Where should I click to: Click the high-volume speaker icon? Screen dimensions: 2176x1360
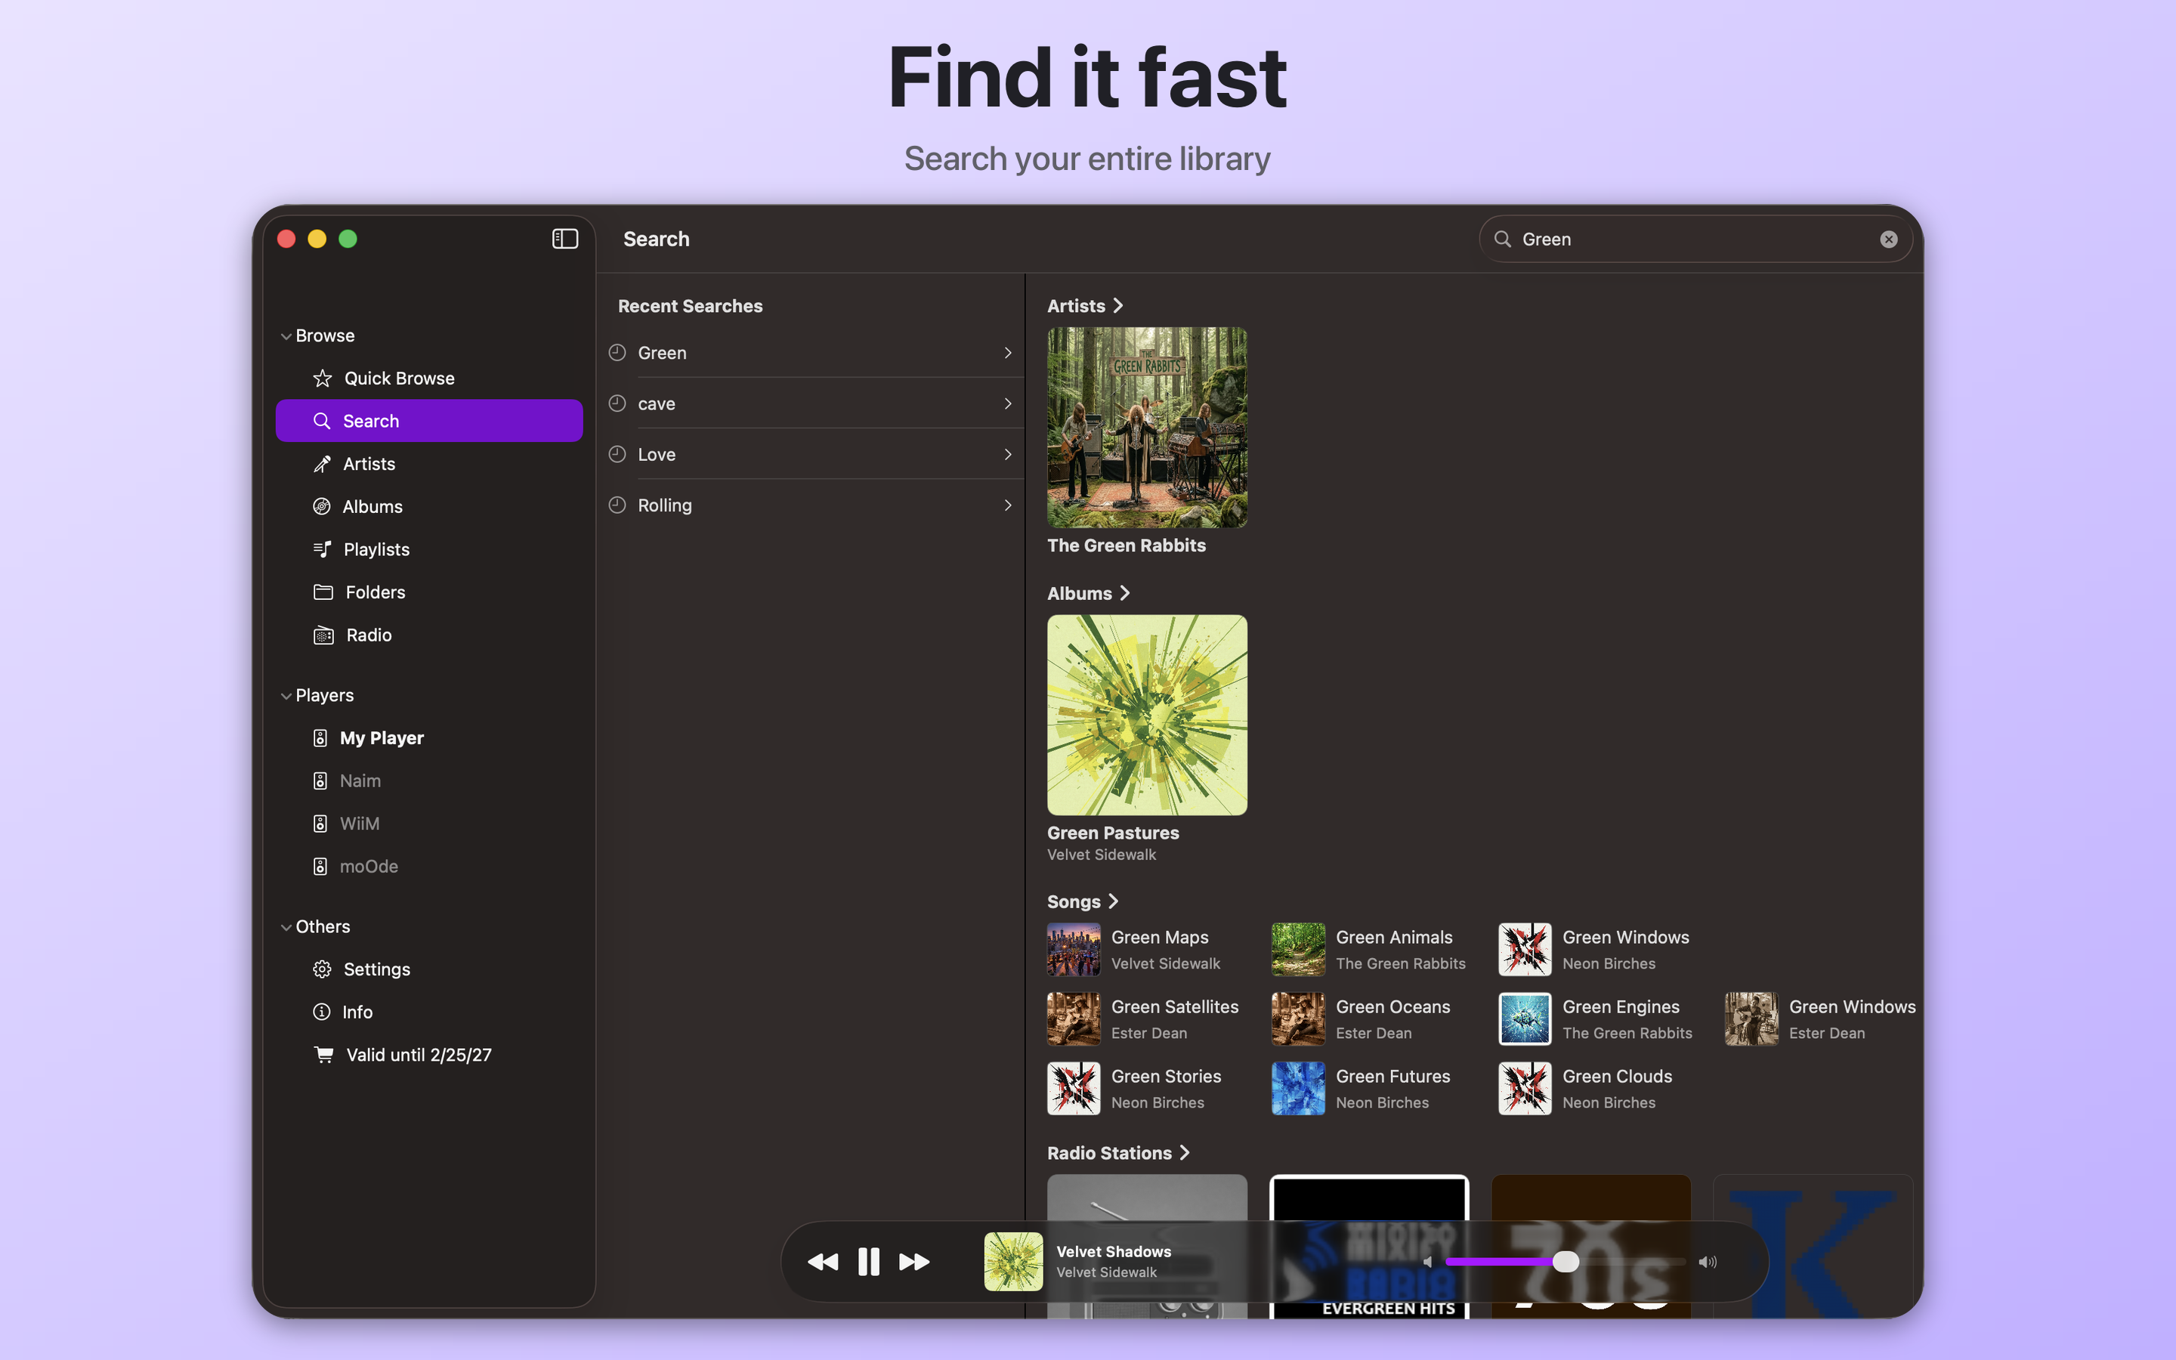(x=1708, y=1262)
